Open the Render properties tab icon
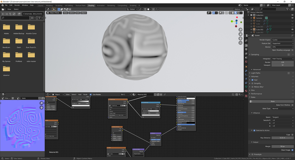The width and height of the screenshot is (295, 160). 246,45
